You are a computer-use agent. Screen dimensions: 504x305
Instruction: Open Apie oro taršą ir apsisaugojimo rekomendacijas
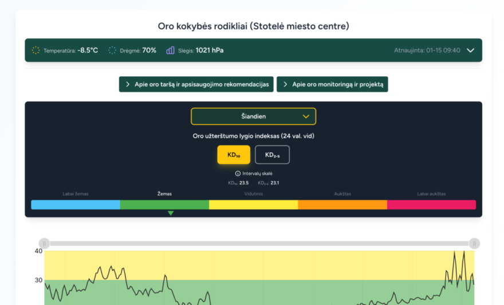[196, 84]
